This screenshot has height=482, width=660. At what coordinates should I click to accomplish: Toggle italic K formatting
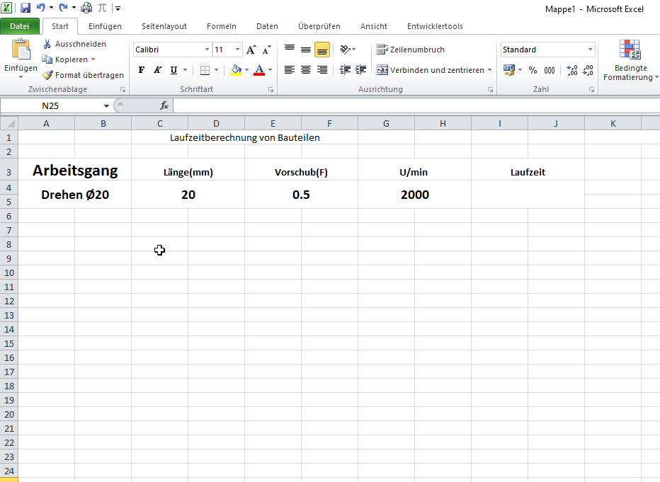157,70
